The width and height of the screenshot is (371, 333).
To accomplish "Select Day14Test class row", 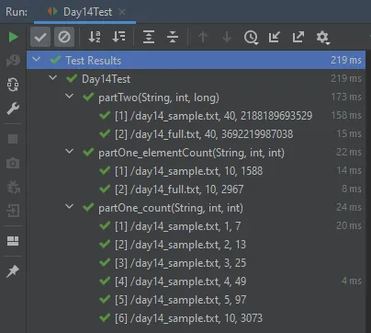I will [x=196, y=79].
